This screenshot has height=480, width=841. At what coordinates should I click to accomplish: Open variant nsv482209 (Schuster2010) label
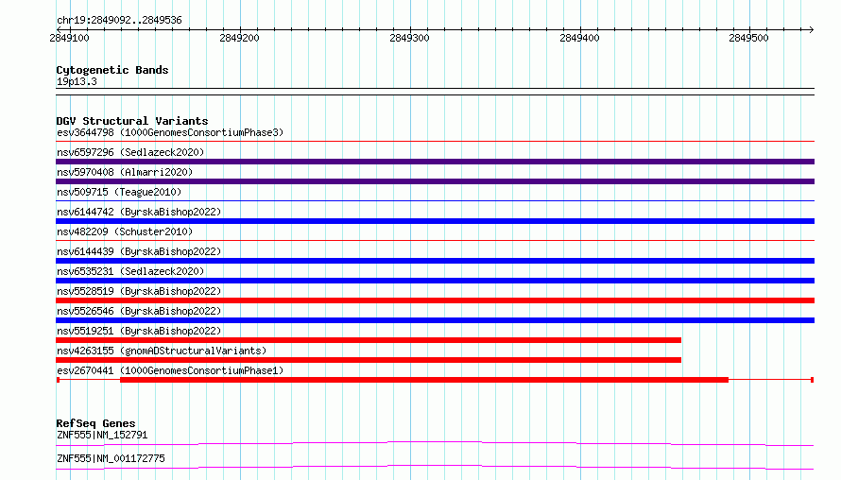125,231
